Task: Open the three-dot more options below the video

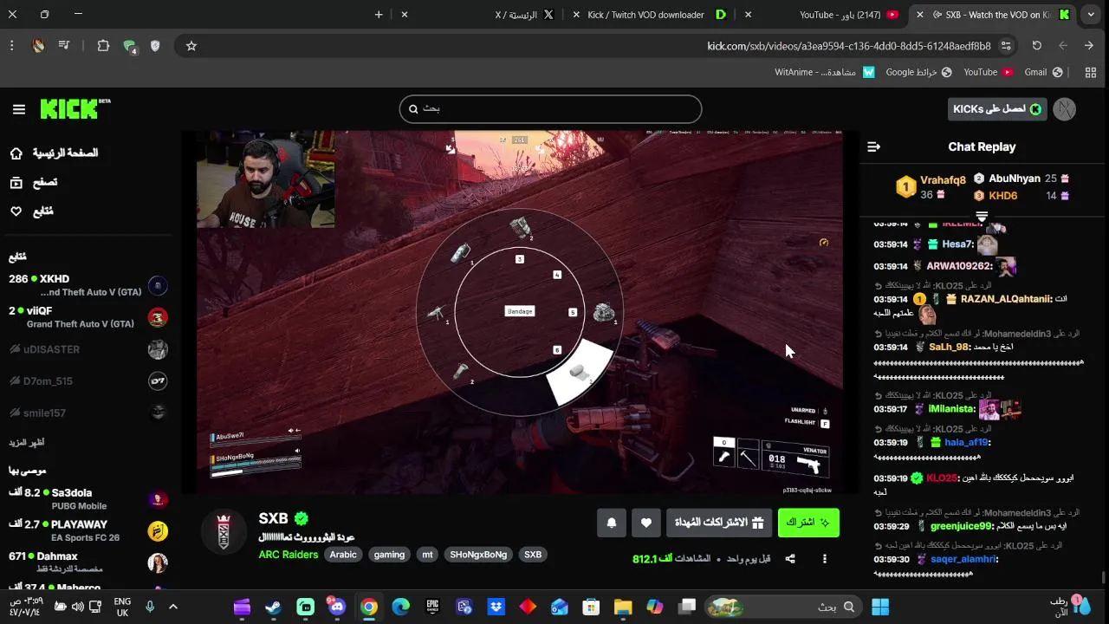Action: [825, 559]
